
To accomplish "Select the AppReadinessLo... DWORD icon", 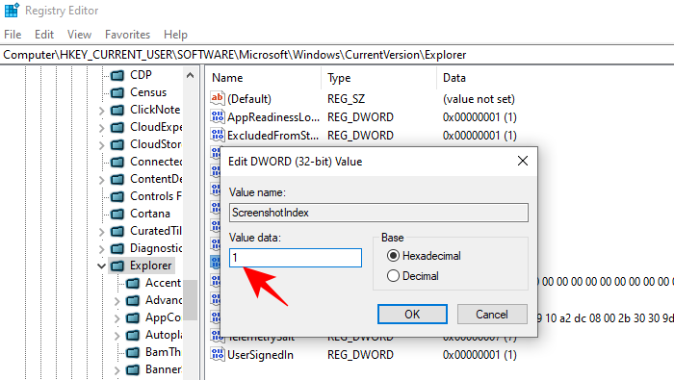I will (x=218, y=116).
